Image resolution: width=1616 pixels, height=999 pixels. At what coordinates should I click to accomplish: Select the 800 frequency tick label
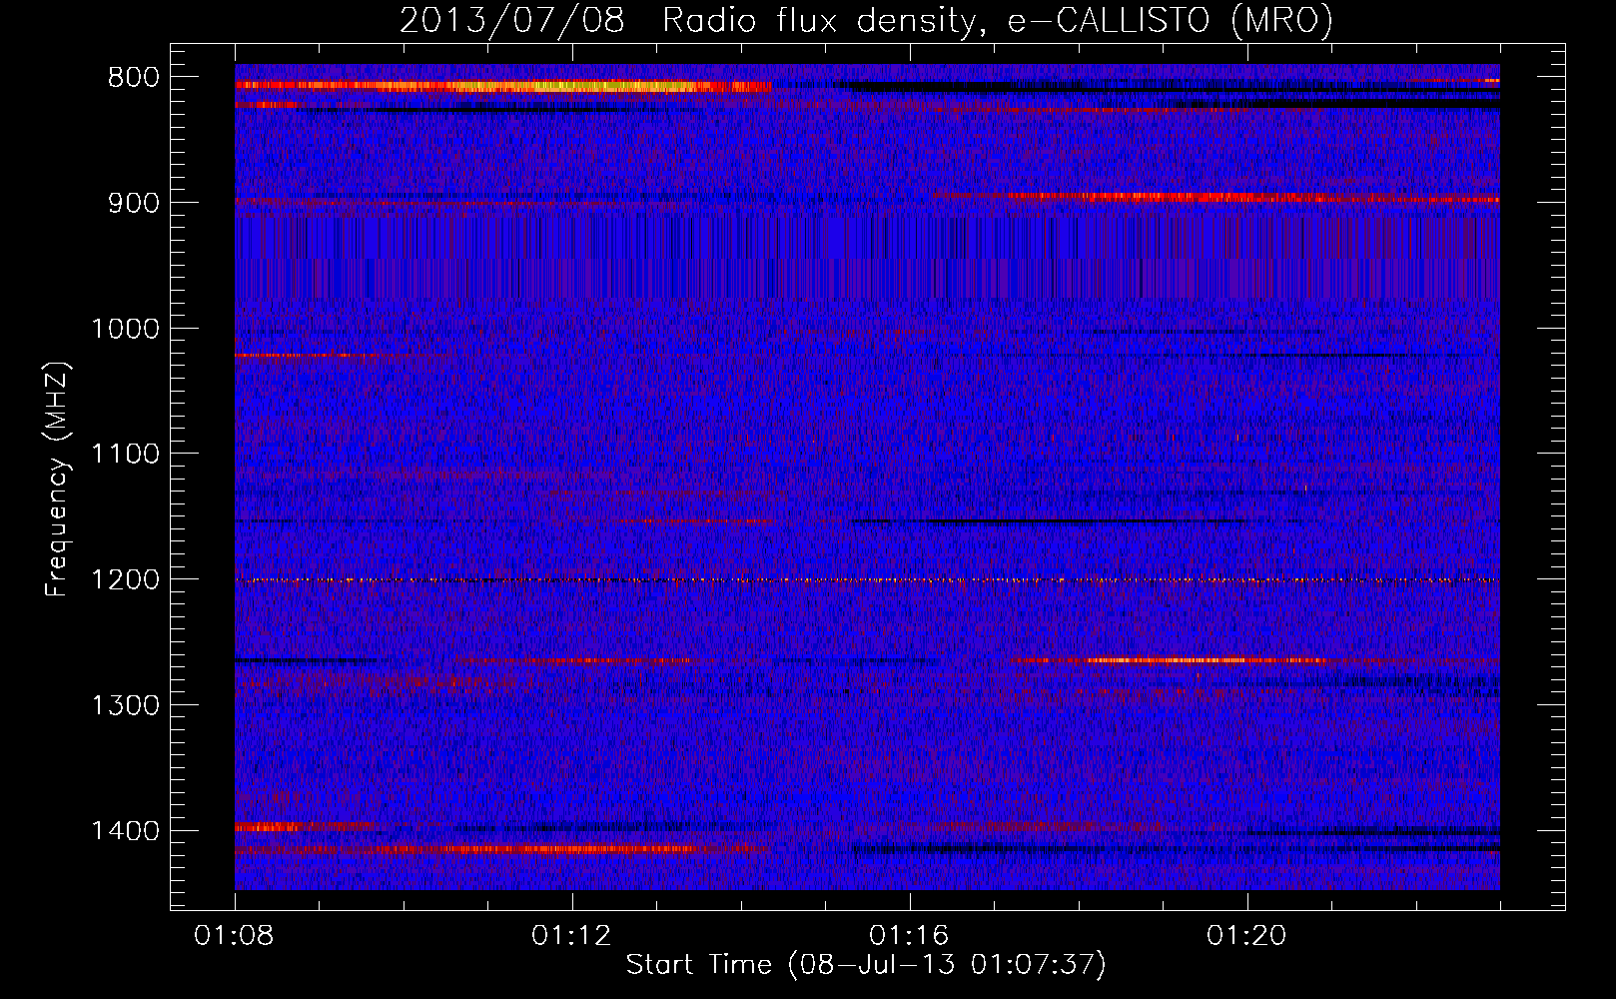pyautogui.click(x=134, y=78)
